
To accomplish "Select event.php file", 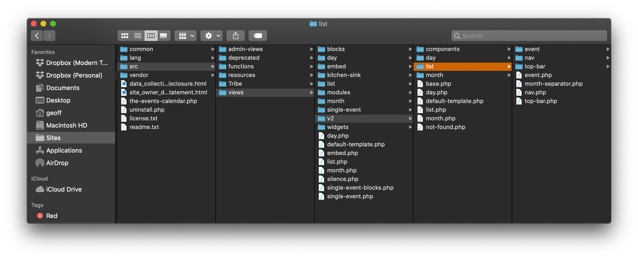I will click(x=562, y=75).
